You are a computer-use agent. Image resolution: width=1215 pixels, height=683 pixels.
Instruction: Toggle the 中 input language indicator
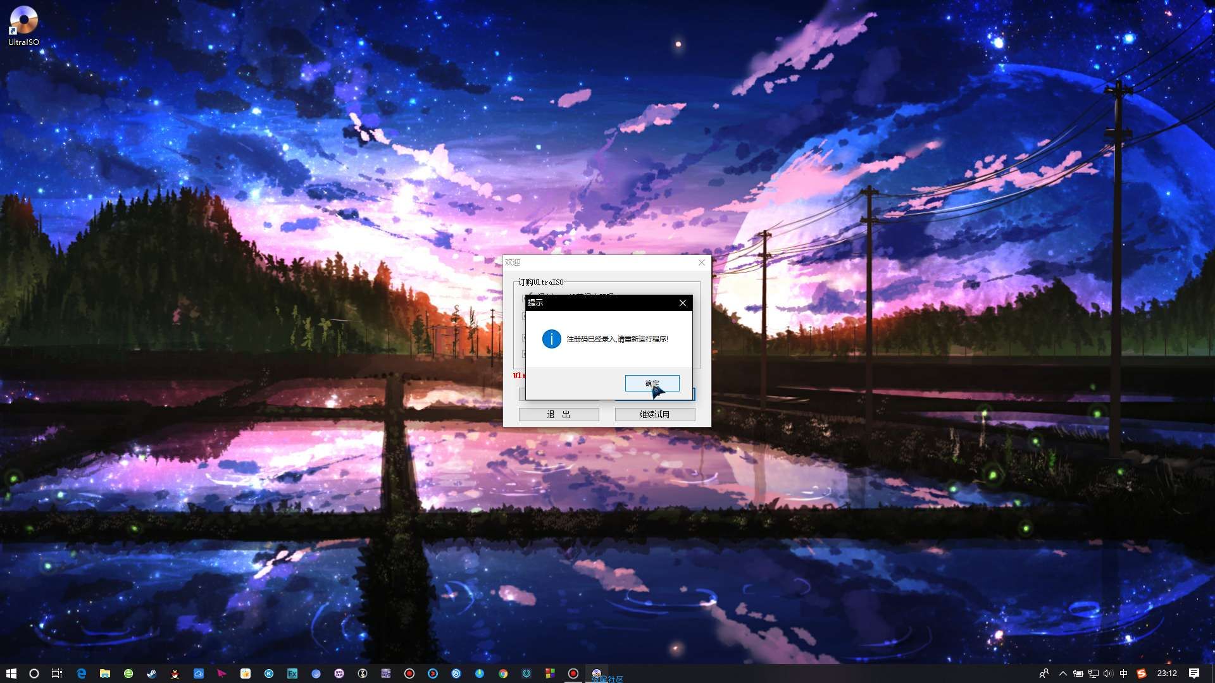[x=1124, y=674]
